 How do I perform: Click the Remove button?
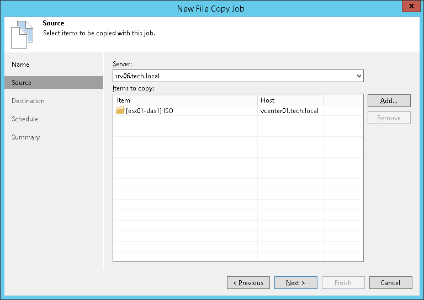[389, 118]
